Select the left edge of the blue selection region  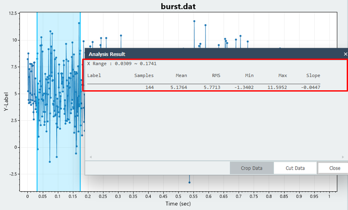pyautogui.click(x=37, y=102)
